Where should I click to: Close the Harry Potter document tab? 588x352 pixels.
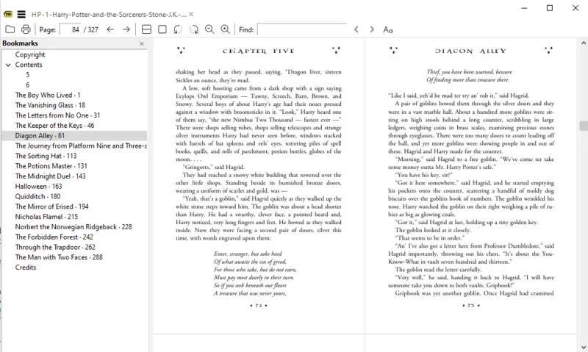coord(191,14)
